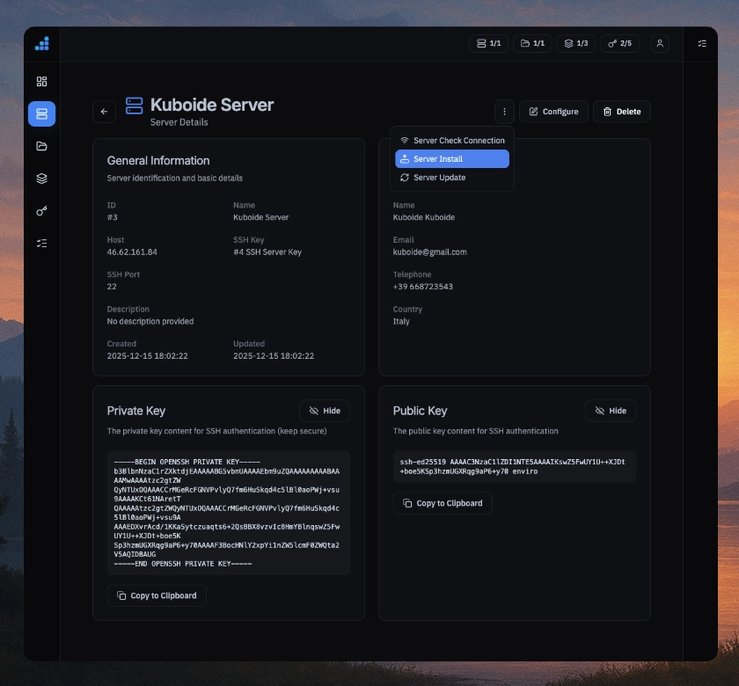Open the stacks 1/3 counter badge
739x686 pixels.
pos(576,43)
